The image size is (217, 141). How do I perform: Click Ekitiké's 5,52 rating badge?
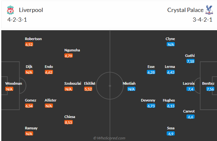pyautogui.click(x=88, y=89)
